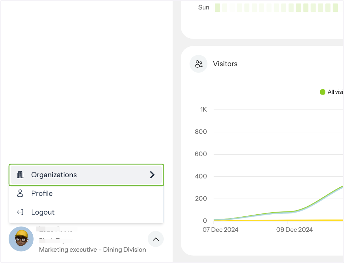Click the Organizations building icon
This screenshot has width=344, height=263.
(20, 175)
